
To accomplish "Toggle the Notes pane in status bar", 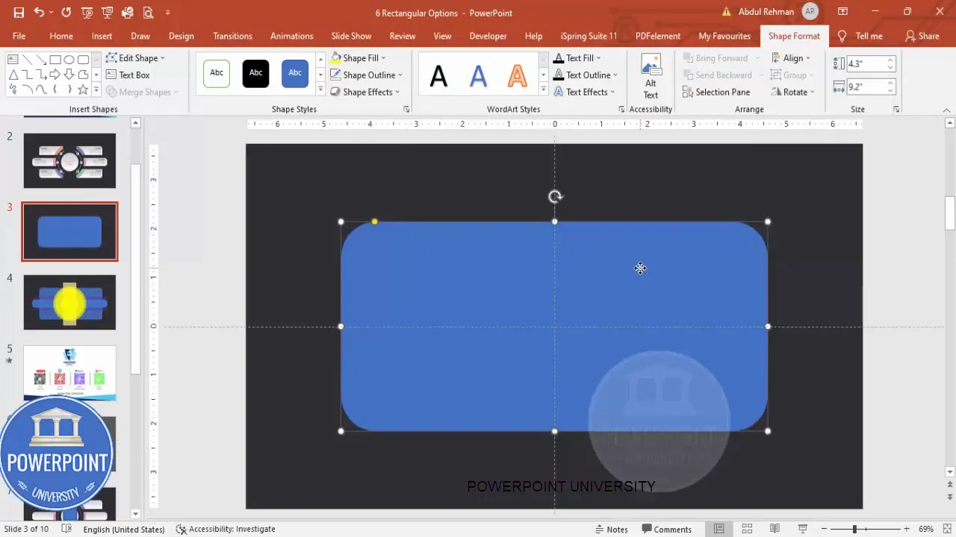I will click(x=611, y=529).
